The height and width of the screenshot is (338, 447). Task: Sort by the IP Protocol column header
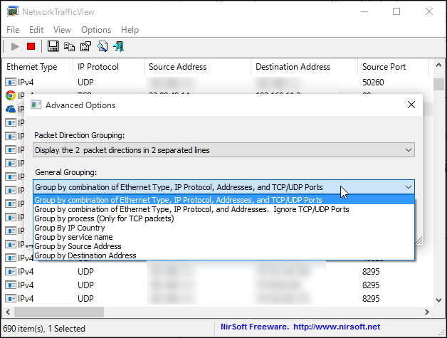[x=109, y=67]
